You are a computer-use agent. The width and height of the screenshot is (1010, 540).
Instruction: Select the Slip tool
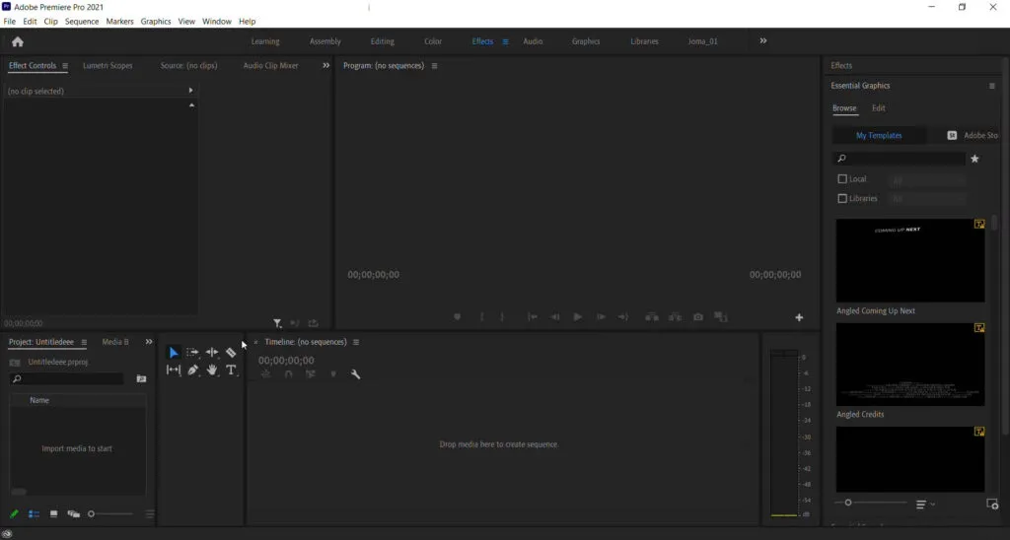174,371
